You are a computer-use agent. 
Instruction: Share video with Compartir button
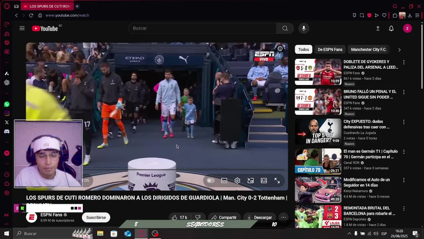224,217
